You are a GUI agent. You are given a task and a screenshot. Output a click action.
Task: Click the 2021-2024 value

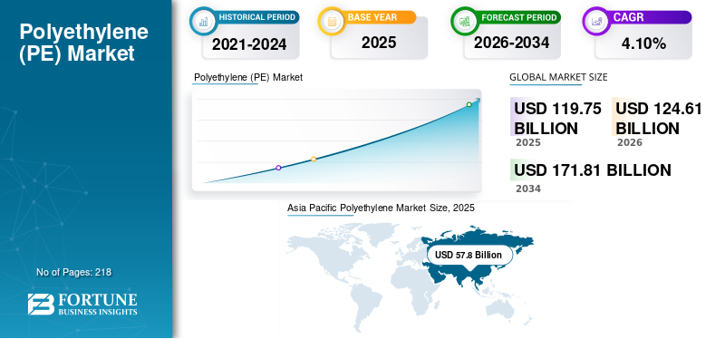249,44
